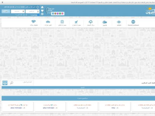Click the featured topics blue header bar
This screenshot has width=155, height=116.
click(78, 98)
